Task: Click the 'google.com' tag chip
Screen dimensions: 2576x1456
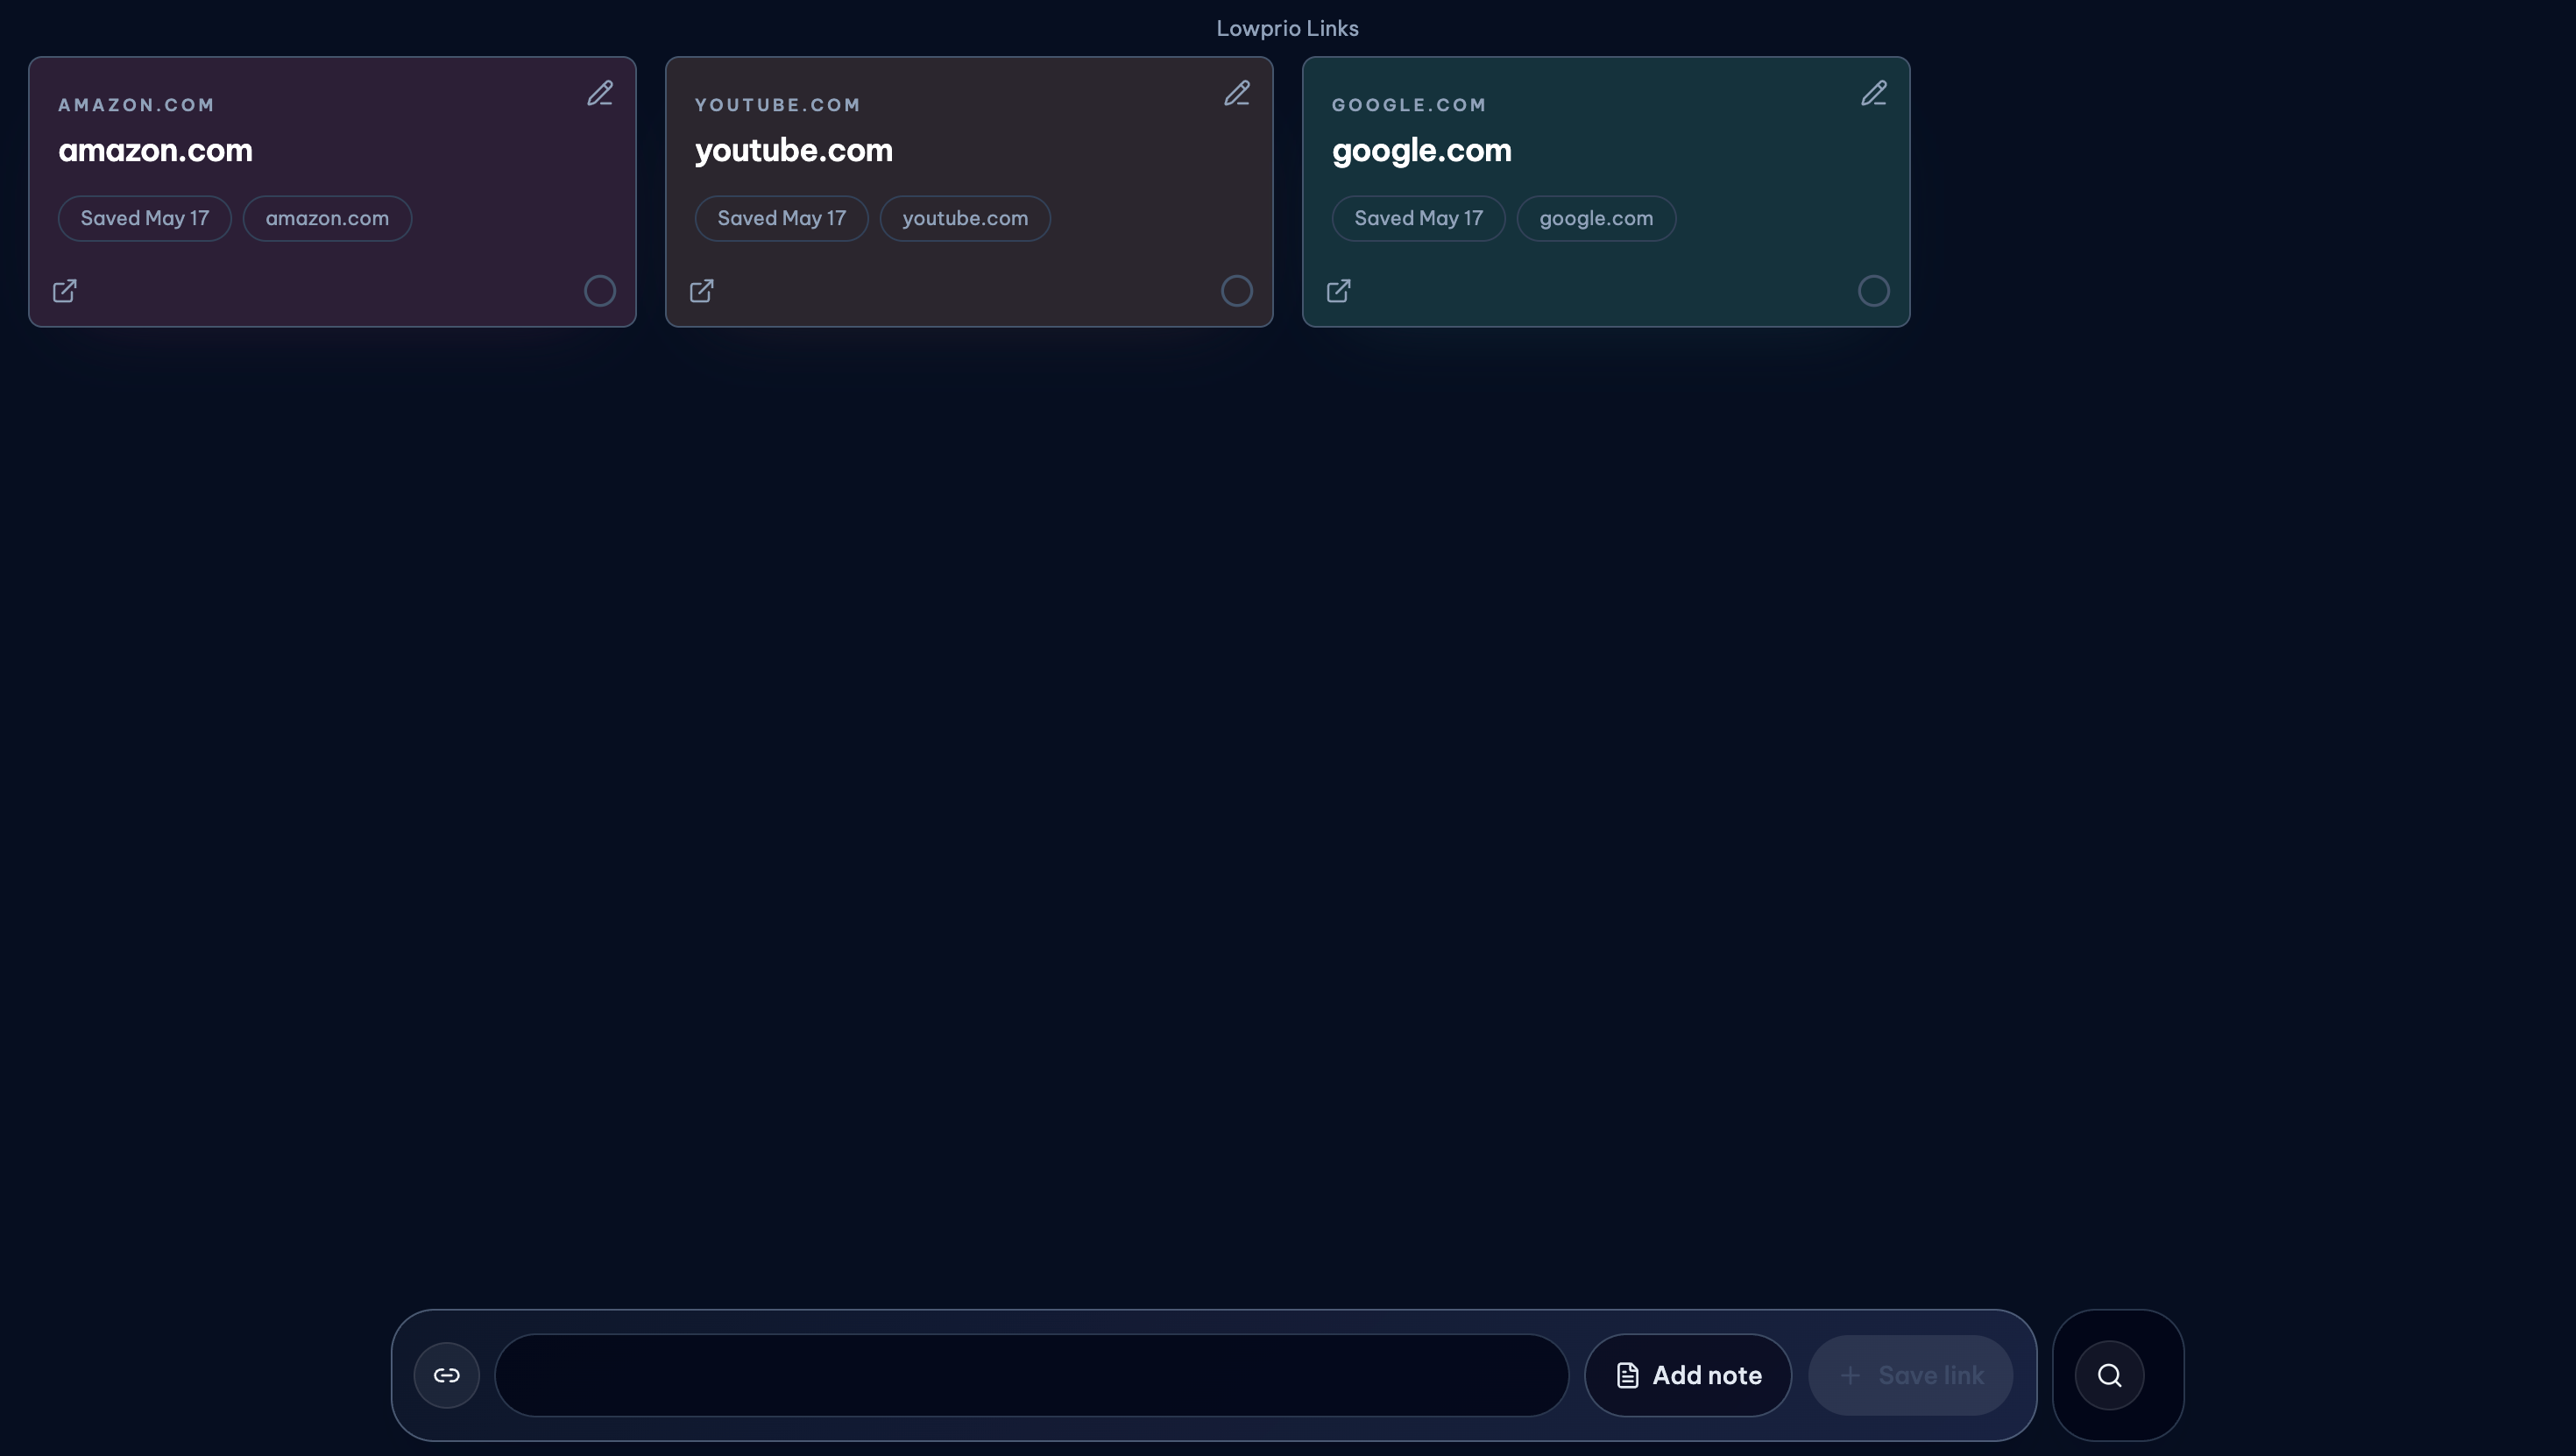Action: 1596,218
